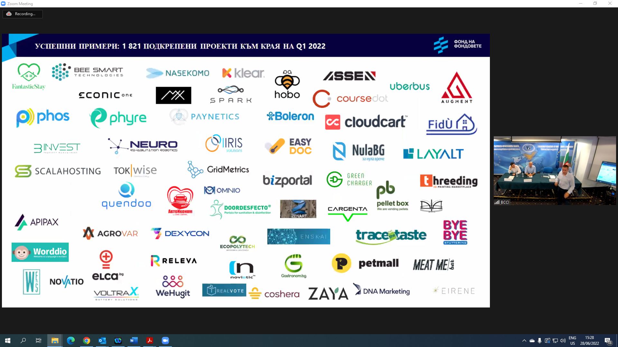Click the Augment logo
The height and width of the screenshot is (347, 618).
456,87
